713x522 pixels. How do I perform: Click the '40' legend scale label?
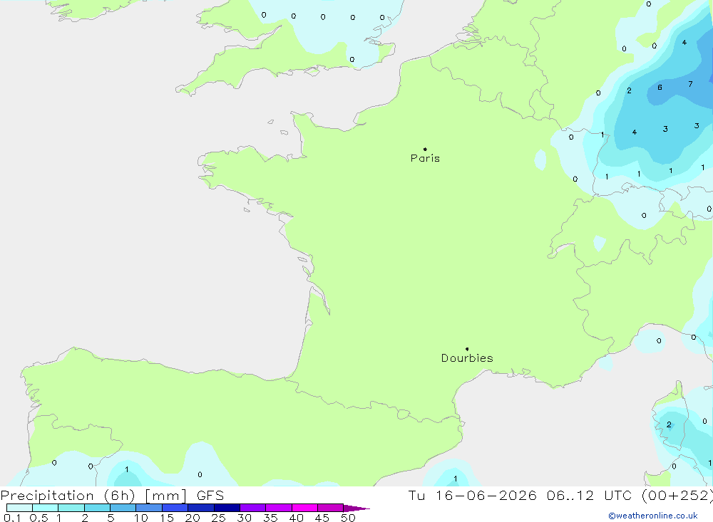coord(296,518)
